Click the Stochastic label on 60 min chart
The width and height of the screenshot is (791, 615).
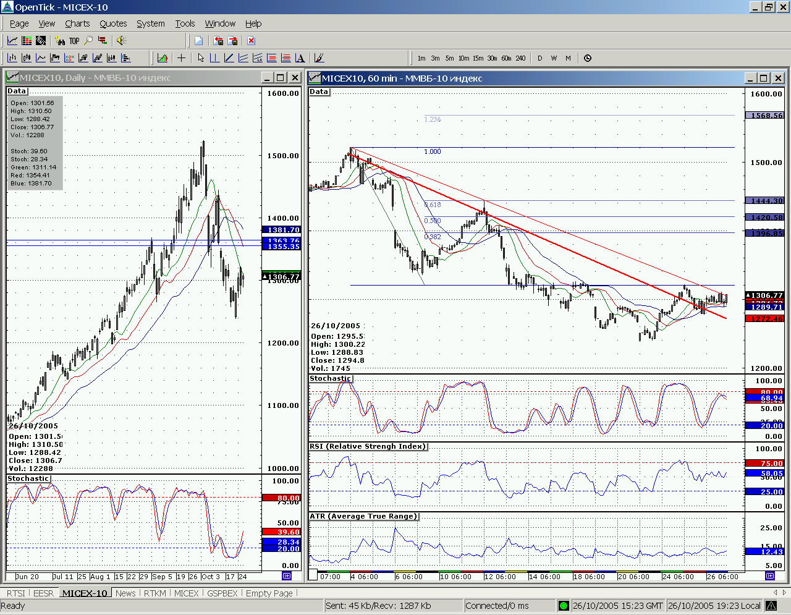point(331,378)
